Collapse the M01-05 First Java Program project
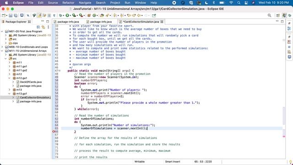 [2, 32]
